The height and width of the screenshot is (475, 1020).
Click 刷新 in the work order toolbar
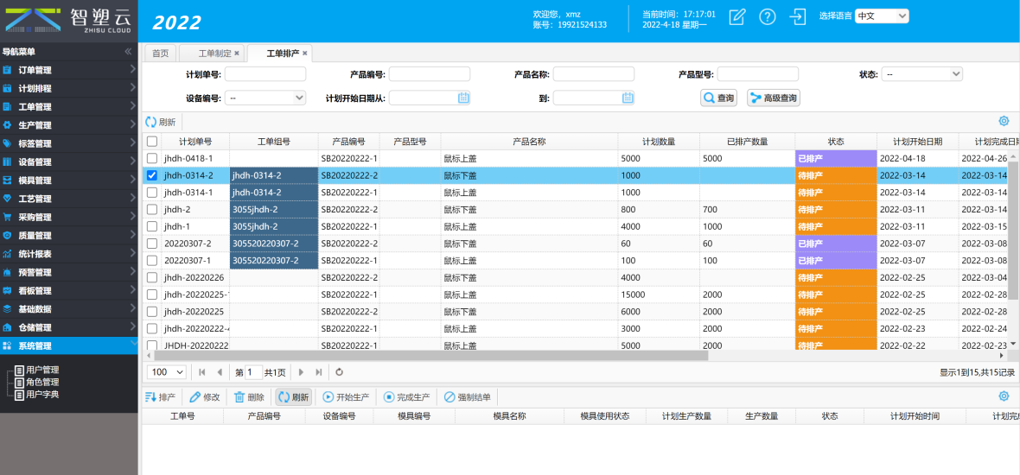point(293,397)
